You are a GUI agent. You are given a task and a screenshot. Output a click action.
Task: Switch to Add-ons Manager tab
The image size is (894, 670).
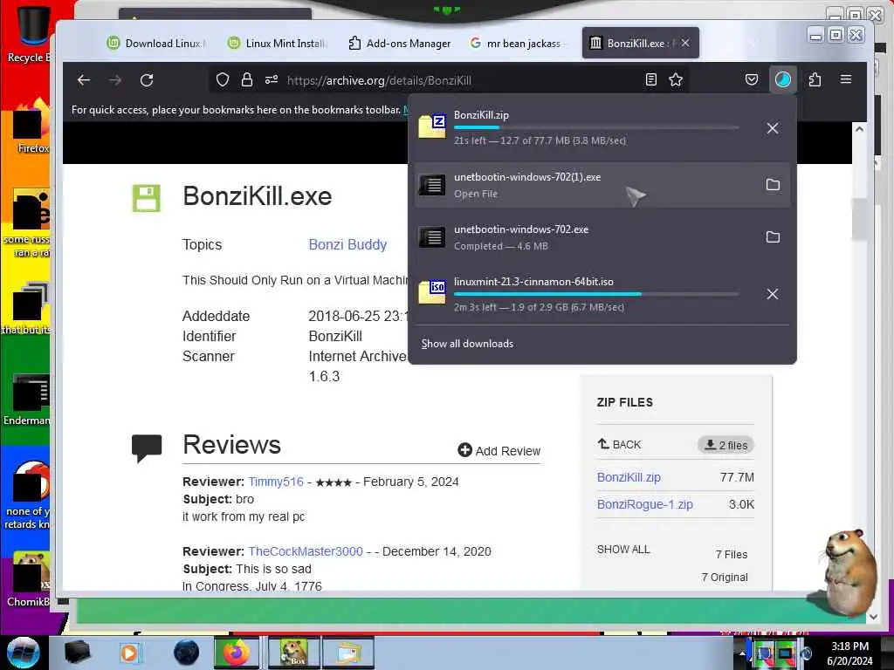(399, 44)
